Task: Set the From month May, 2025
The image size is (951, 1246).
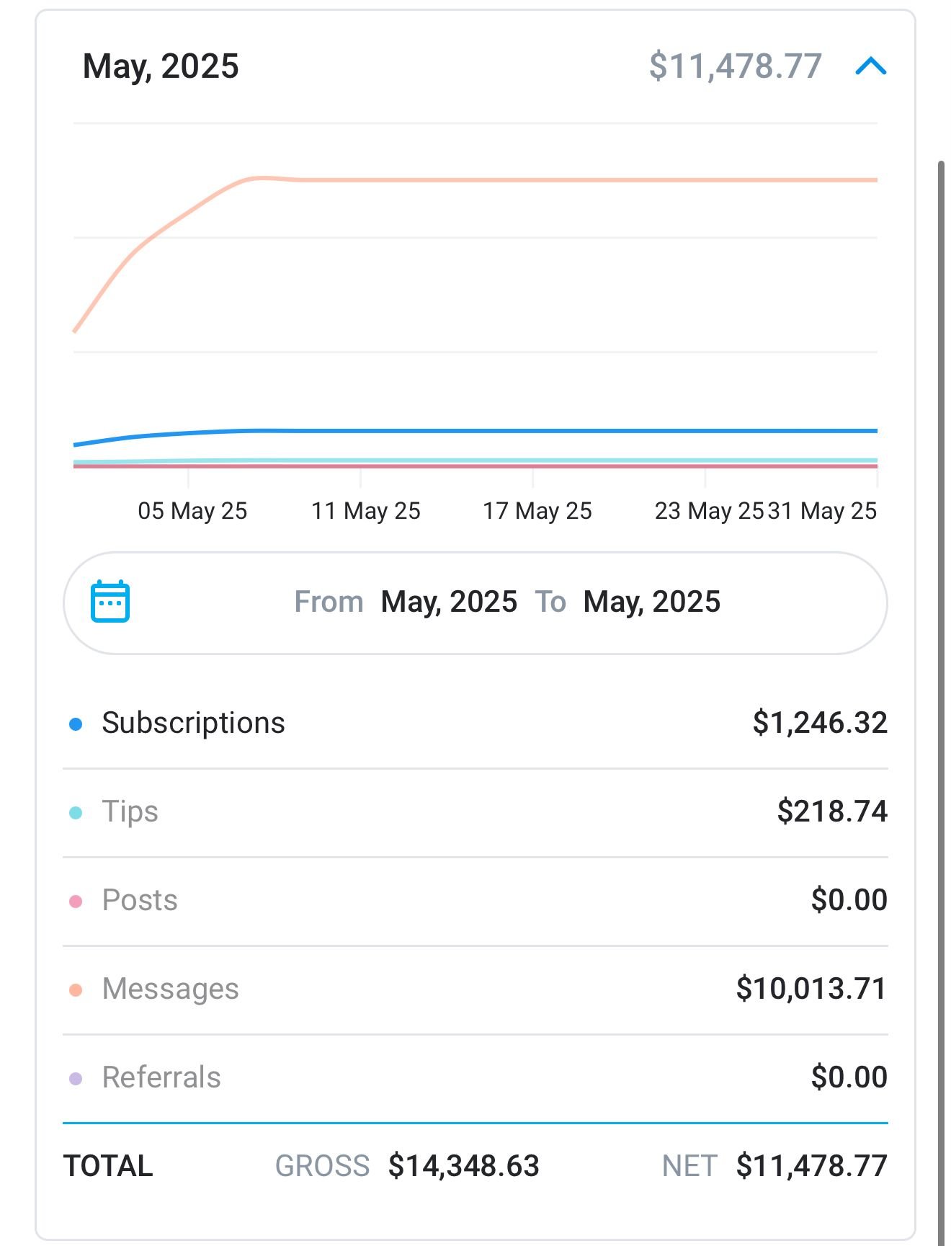Action: coord(448,602)
